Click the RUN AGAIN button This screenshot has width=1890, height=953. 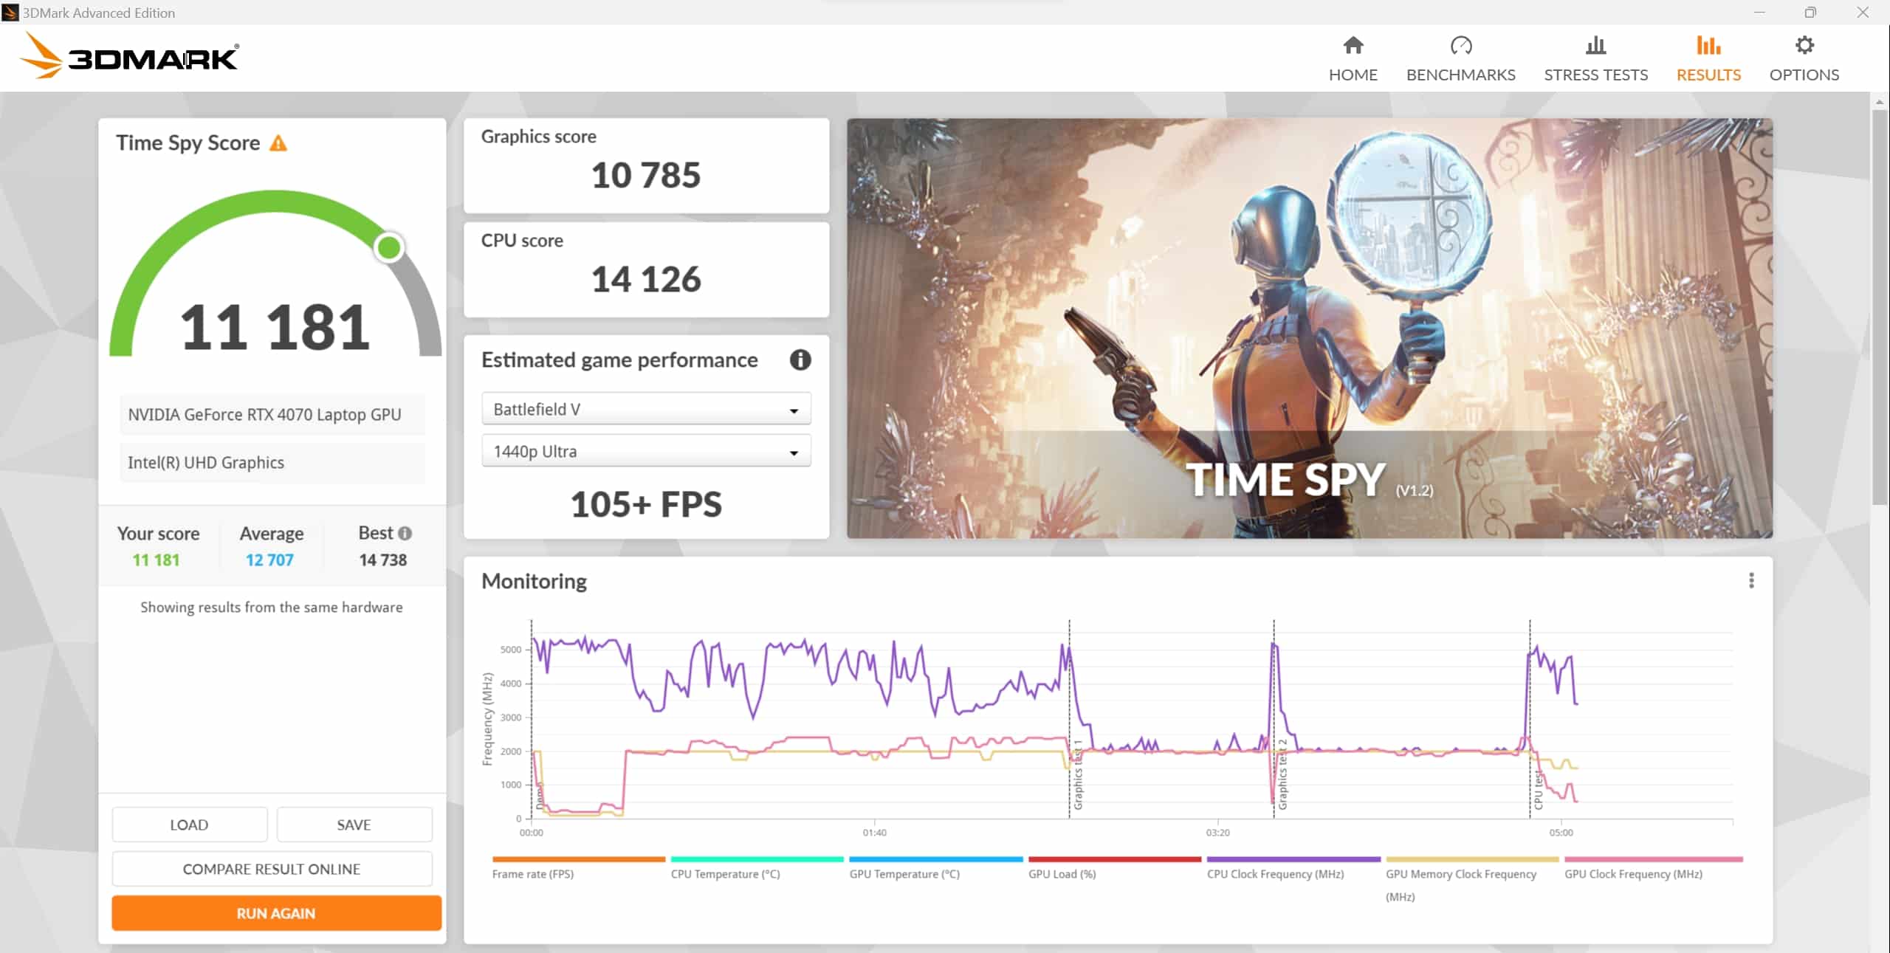tap(276, 913)
